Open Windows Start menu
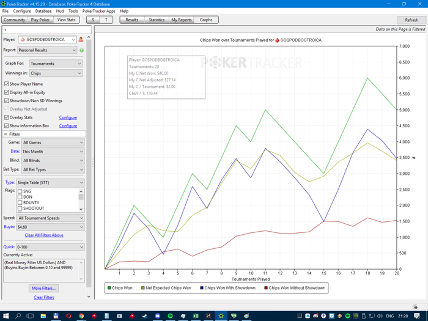Viewport: 428px width, 321px height. tap(6, 316)
